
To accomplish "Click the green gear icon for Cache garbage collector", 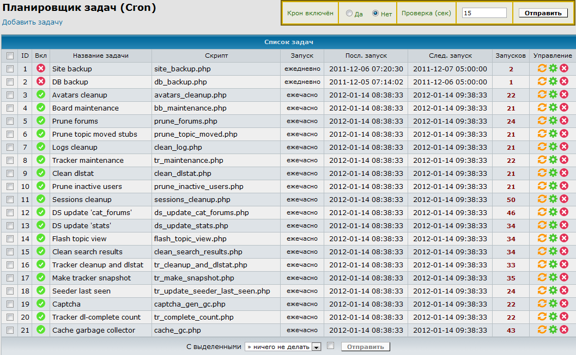I will pos(553,329).
